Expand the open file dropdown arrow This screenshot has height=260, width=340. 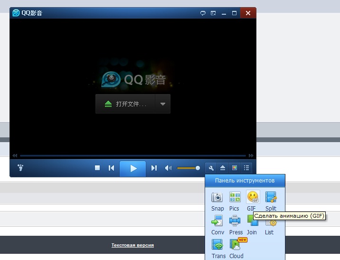(x=163, y=104)
